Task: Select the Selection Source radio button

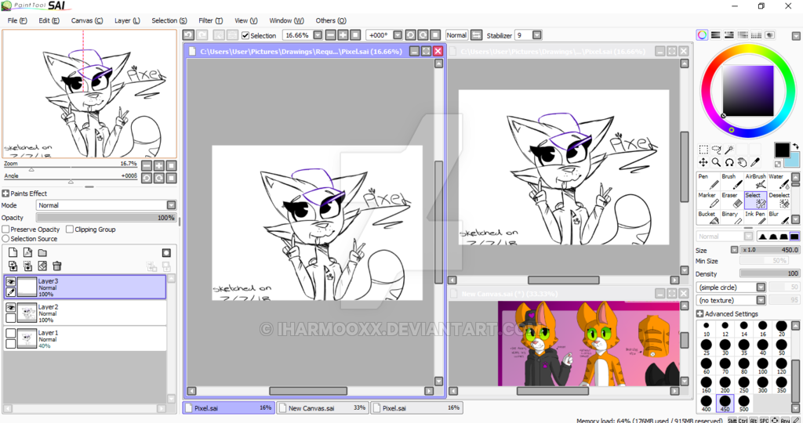Action: (x=5, y=238)
